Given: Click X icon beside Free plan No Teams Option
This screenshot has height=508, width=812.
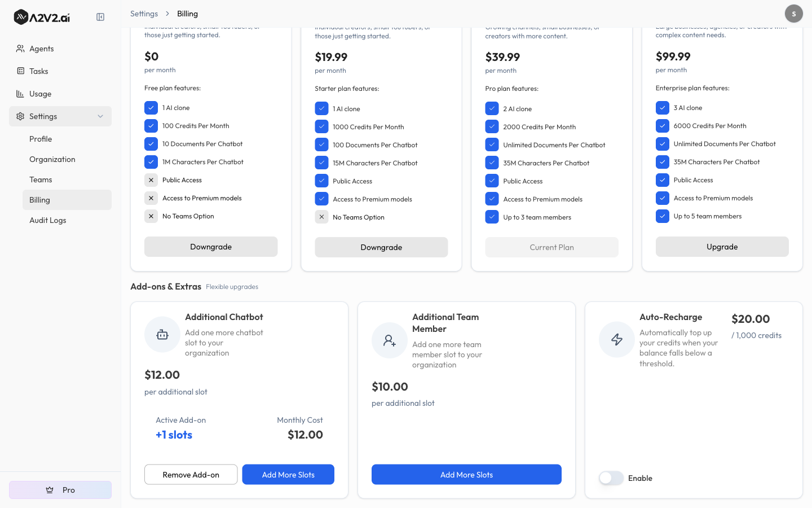Looking at the screenshot, I should coord(151,216).
